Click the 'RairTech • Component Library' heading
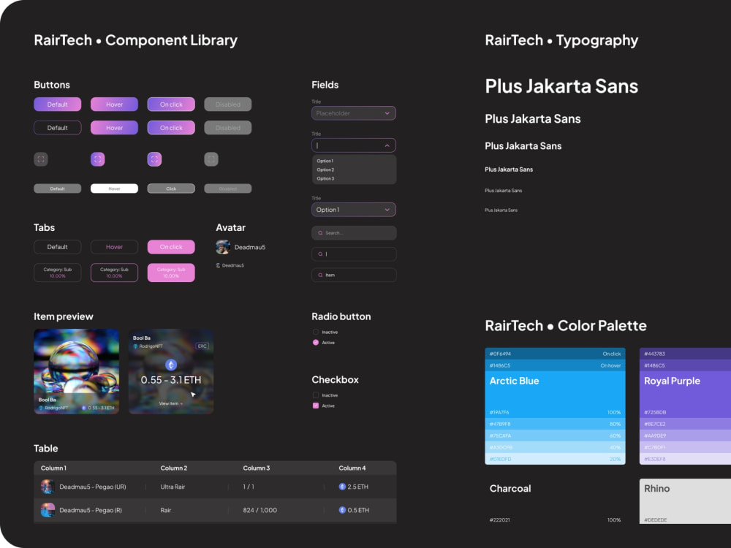The width and height of the screenshot is (731, 548). point(136,40)
